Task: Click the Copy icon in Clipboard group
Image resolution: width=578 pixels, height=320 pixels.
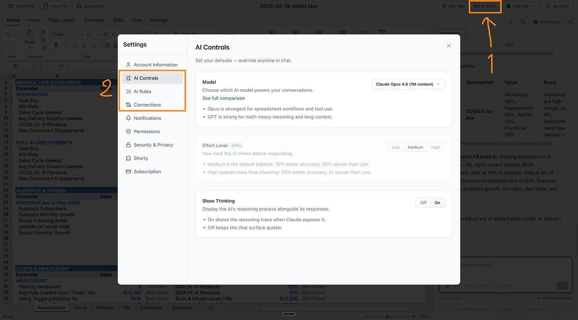Action: coord(43,40)
